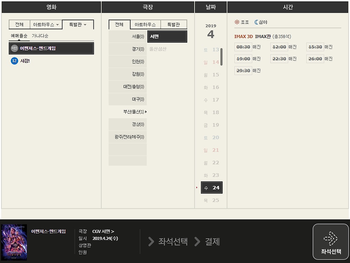The height and width of the screenshot is (263, 350).
Task: Select date 토 13
Action: pyautogui.click(x=211, y=50)
